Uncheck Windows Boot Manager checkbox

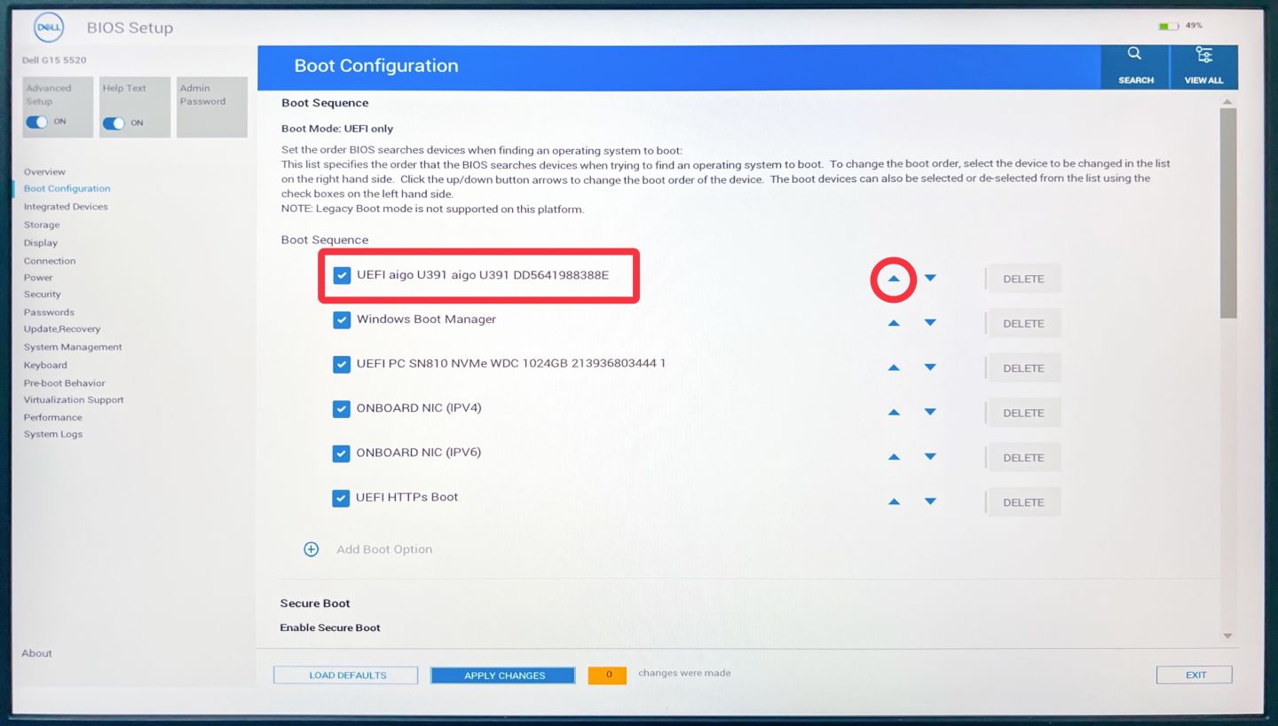pos(342,320)
